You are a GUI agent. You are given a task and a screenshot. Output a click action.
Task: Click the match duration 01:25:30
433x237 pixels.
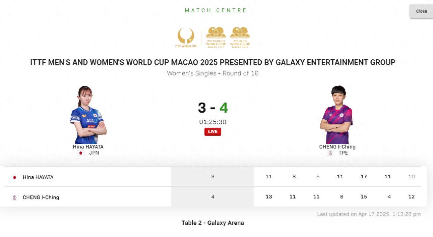tap(213, 122)
